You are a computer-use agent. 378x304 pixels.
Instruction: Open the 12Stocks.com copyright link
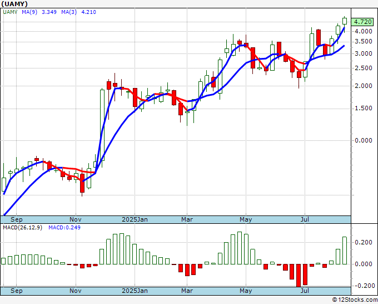355,300
